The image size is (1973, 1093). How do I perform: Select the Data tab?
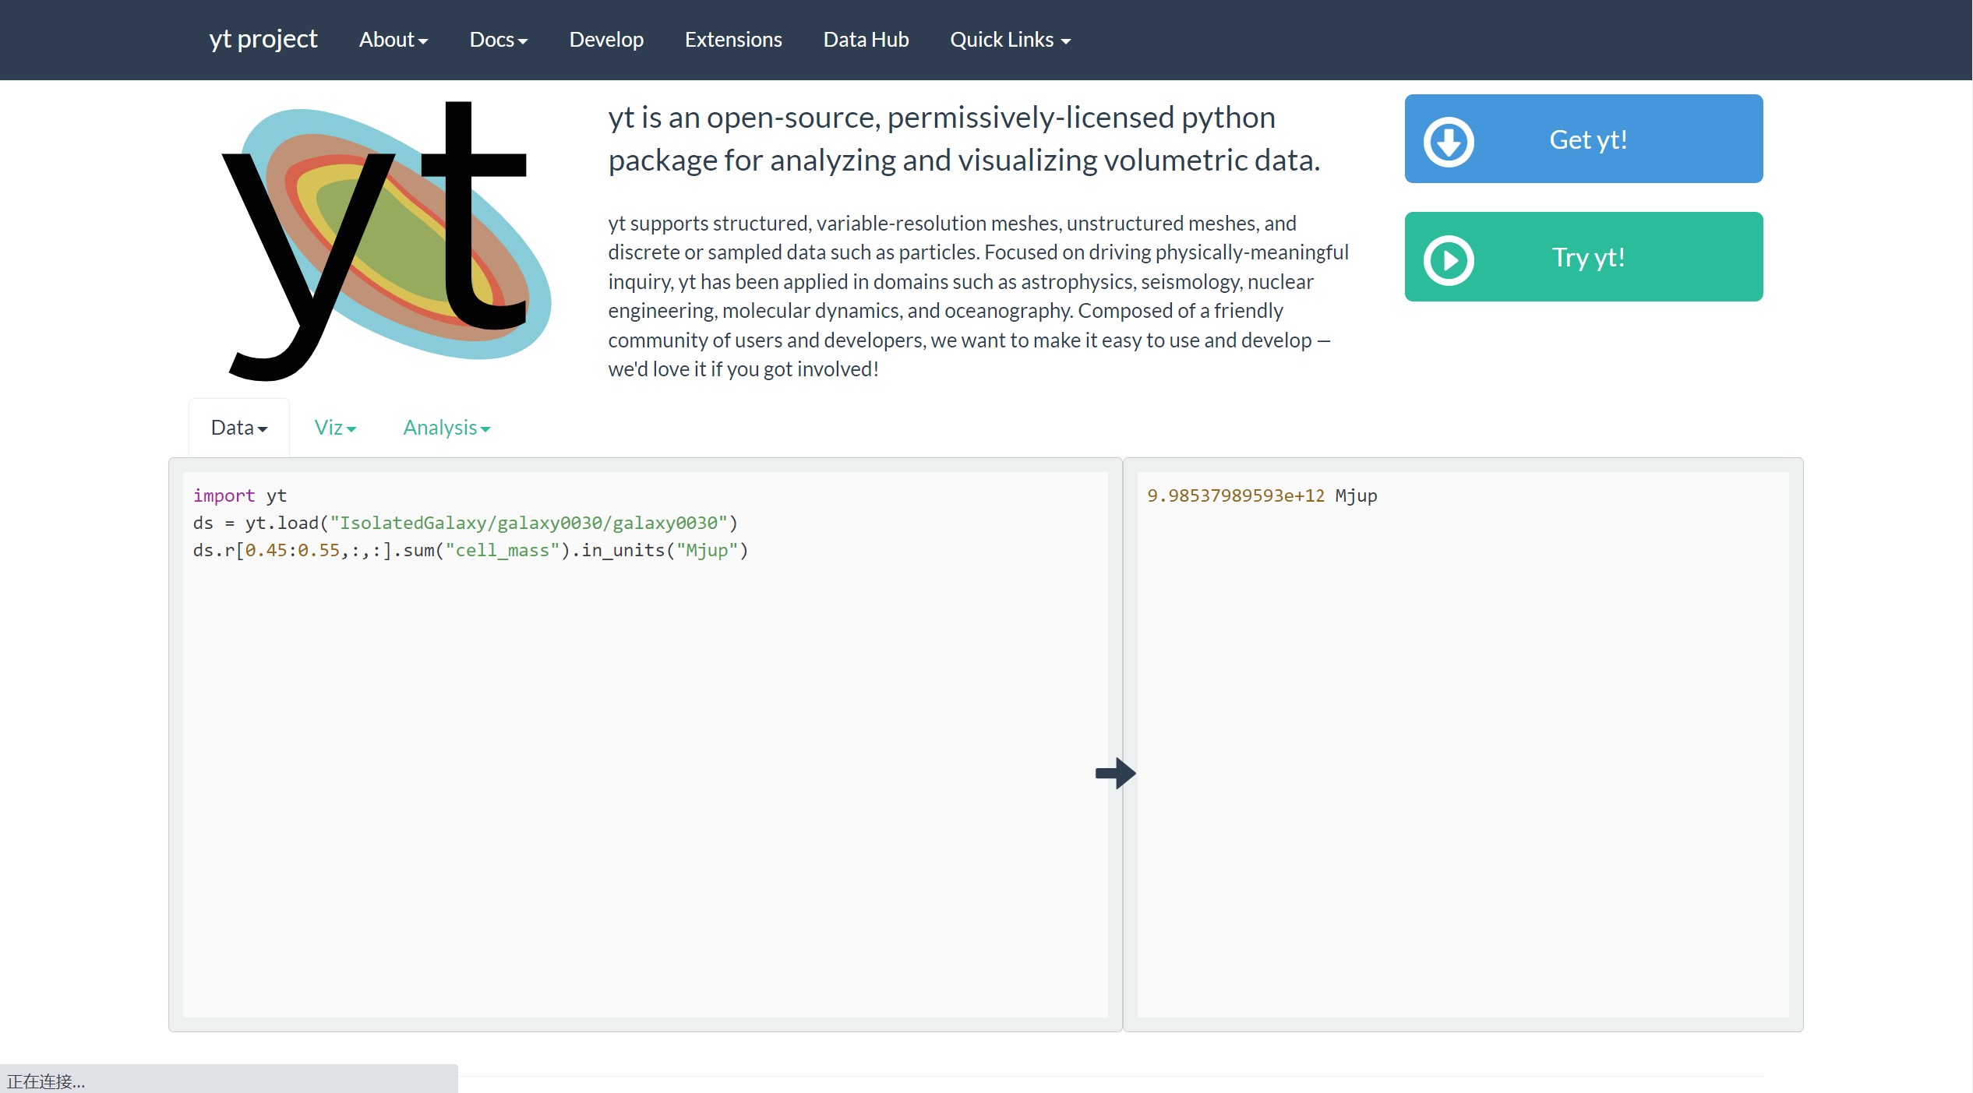coord(238,428)
